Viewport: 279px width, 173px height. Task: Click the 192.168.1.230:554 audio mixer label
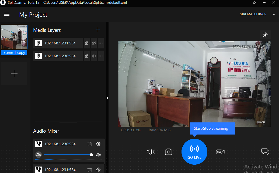pos(60,144)
